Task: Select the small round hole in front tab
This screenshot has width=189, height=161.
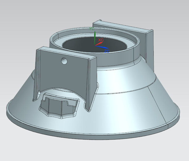Action: (64, 61)
